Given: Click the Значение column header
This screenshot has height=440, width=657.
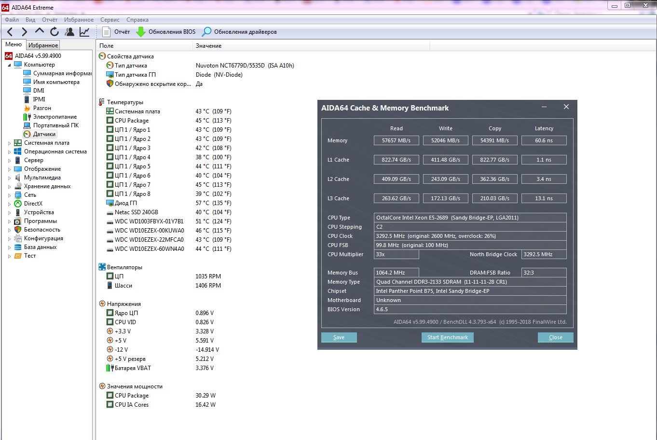Looking at the screenshot, I should click(x=311, y=46).
